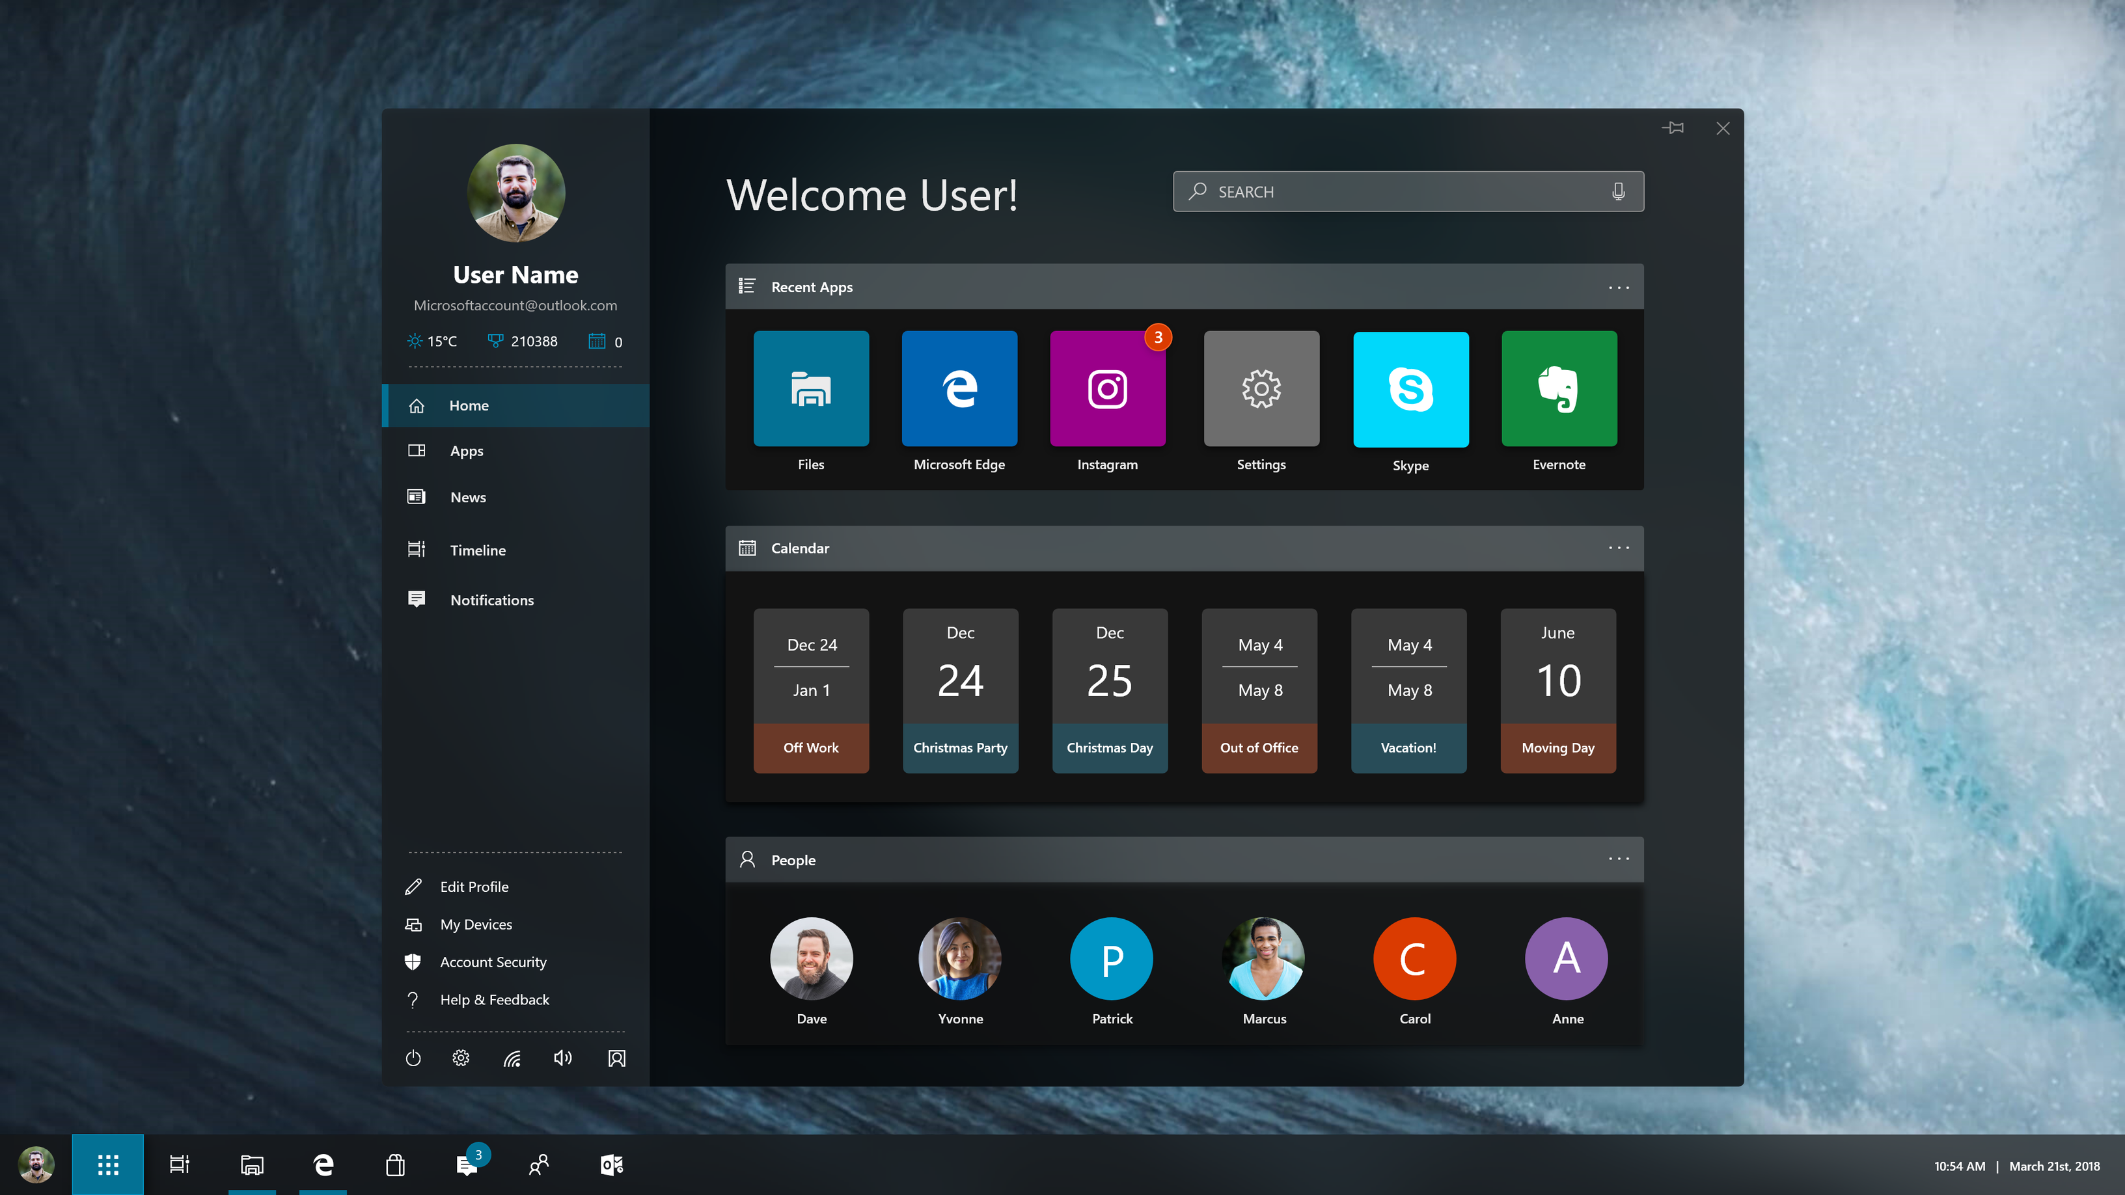Click the Edit Profile option
Screen dimensions: 2125x1195
[x=474, y=886]
